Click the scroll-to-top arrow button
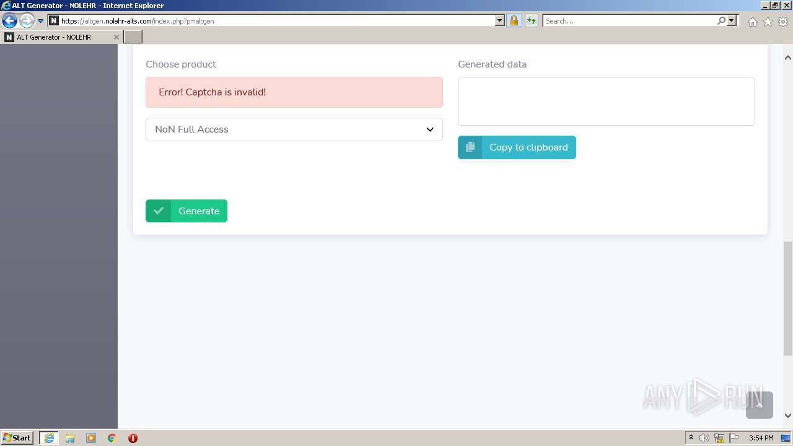 pyautogui.click(x=760, y=405)
